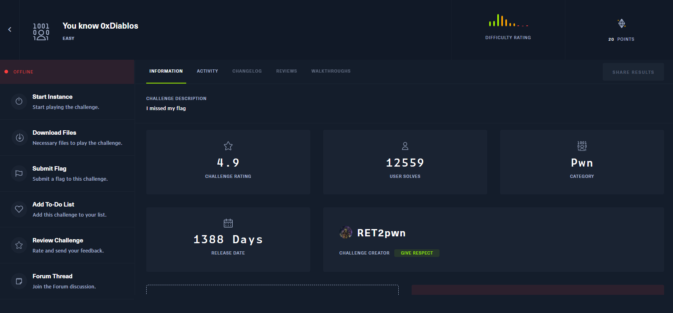Screen dimensions: 673x313
Task: Click the RET2pwn creator avatar
Action: [x=346, y=233]
